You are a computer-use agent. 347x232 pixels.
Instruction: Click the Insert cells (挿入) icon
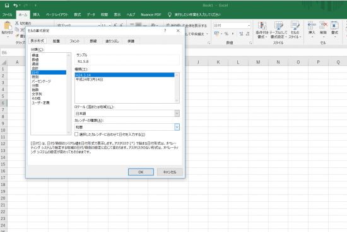[312, 26]
